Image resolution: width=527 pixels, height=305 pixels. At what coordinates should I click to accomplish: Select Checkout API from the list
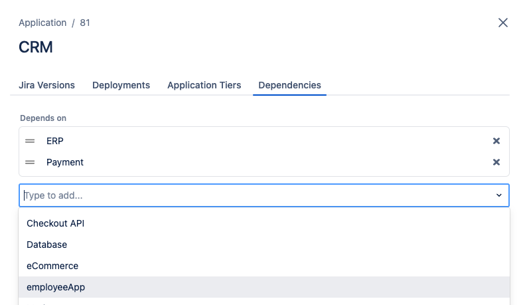56,223
